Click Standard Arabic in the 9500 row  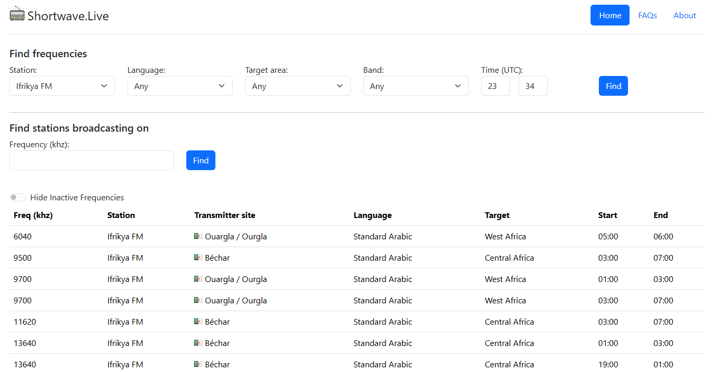coord(383,258)
